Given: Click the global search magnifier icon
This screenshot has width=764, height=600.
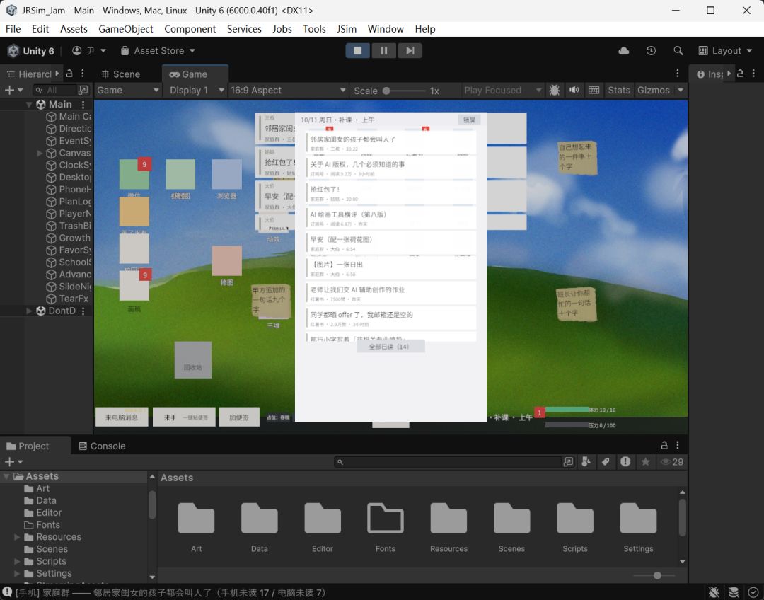Looking at the screenshot, I should (x=678, y=51).
